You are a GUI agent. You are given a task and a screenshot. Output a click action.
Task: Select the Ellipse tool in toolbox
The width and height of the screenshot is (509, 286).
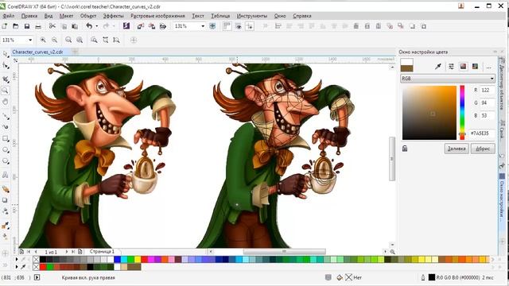6,150
